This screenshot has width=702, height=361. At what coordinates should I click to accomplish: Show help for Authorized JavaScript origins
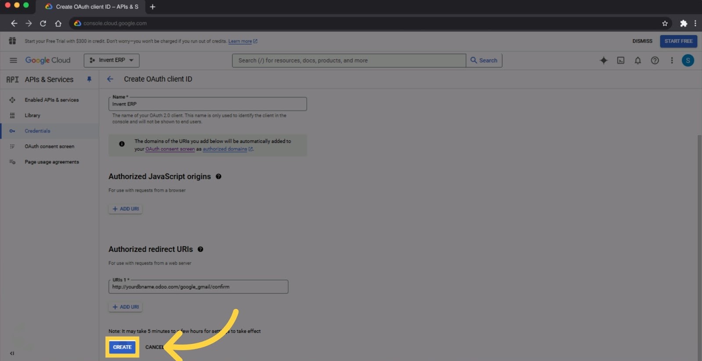pos(218,177)
